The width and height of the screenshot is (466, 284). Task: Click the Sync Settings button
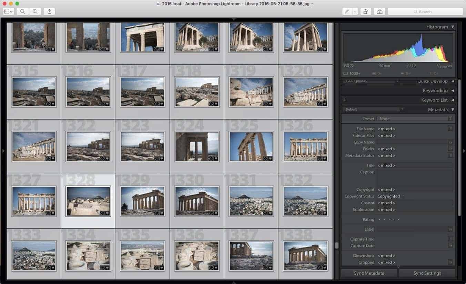[427, 273]
